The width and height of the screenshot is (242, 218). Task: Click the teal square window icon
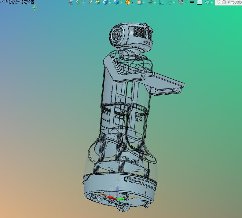(162, 2)
